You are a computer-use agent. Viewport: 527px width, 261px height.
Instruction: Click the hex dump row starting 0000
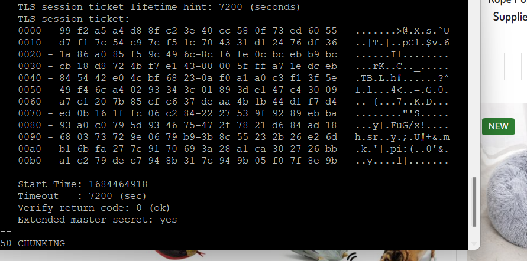coord(234,31)
